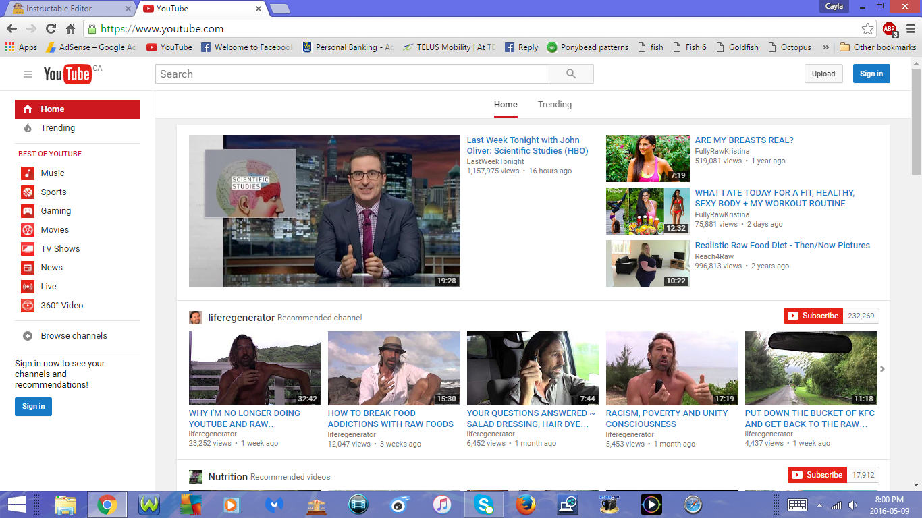This screenshot has width=922, height=518.
Task: Click the YouTube search input field
Action: pyautogui.click(x=352, y=74)
